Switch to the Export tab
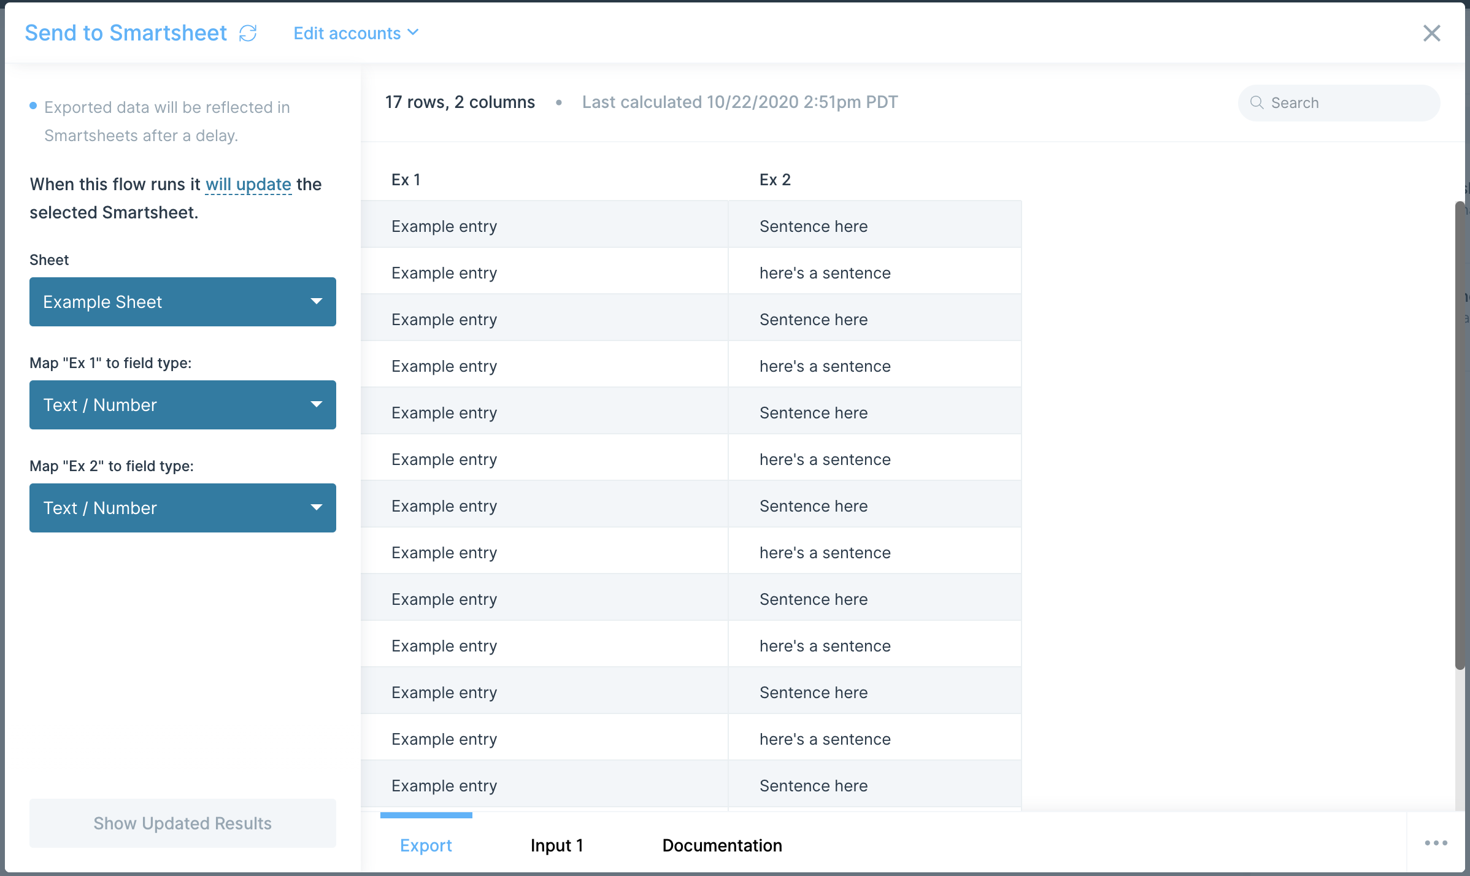1470x876 pixels. [426, 845]
